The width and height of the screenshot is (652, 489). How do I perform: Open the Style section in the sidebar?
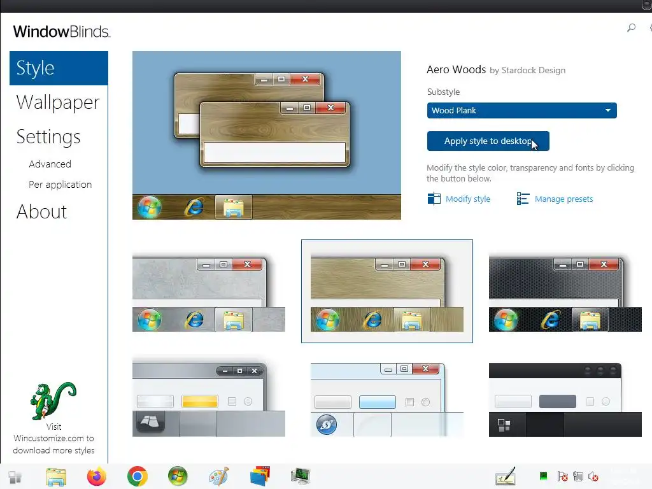coord(59,68)
